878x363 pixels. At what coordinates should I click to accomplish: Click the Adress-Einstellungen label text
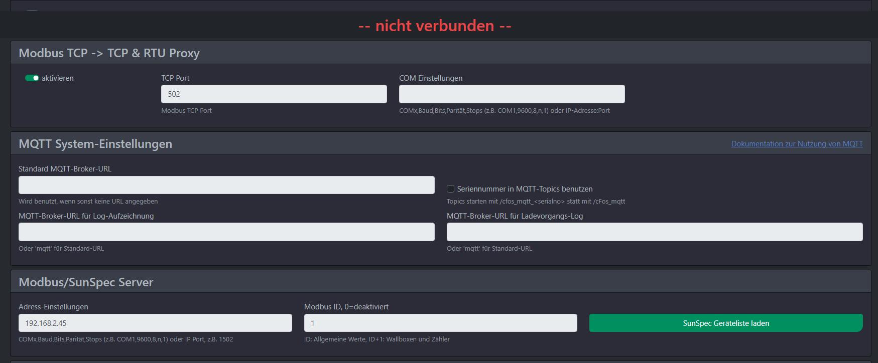[53, 307]
